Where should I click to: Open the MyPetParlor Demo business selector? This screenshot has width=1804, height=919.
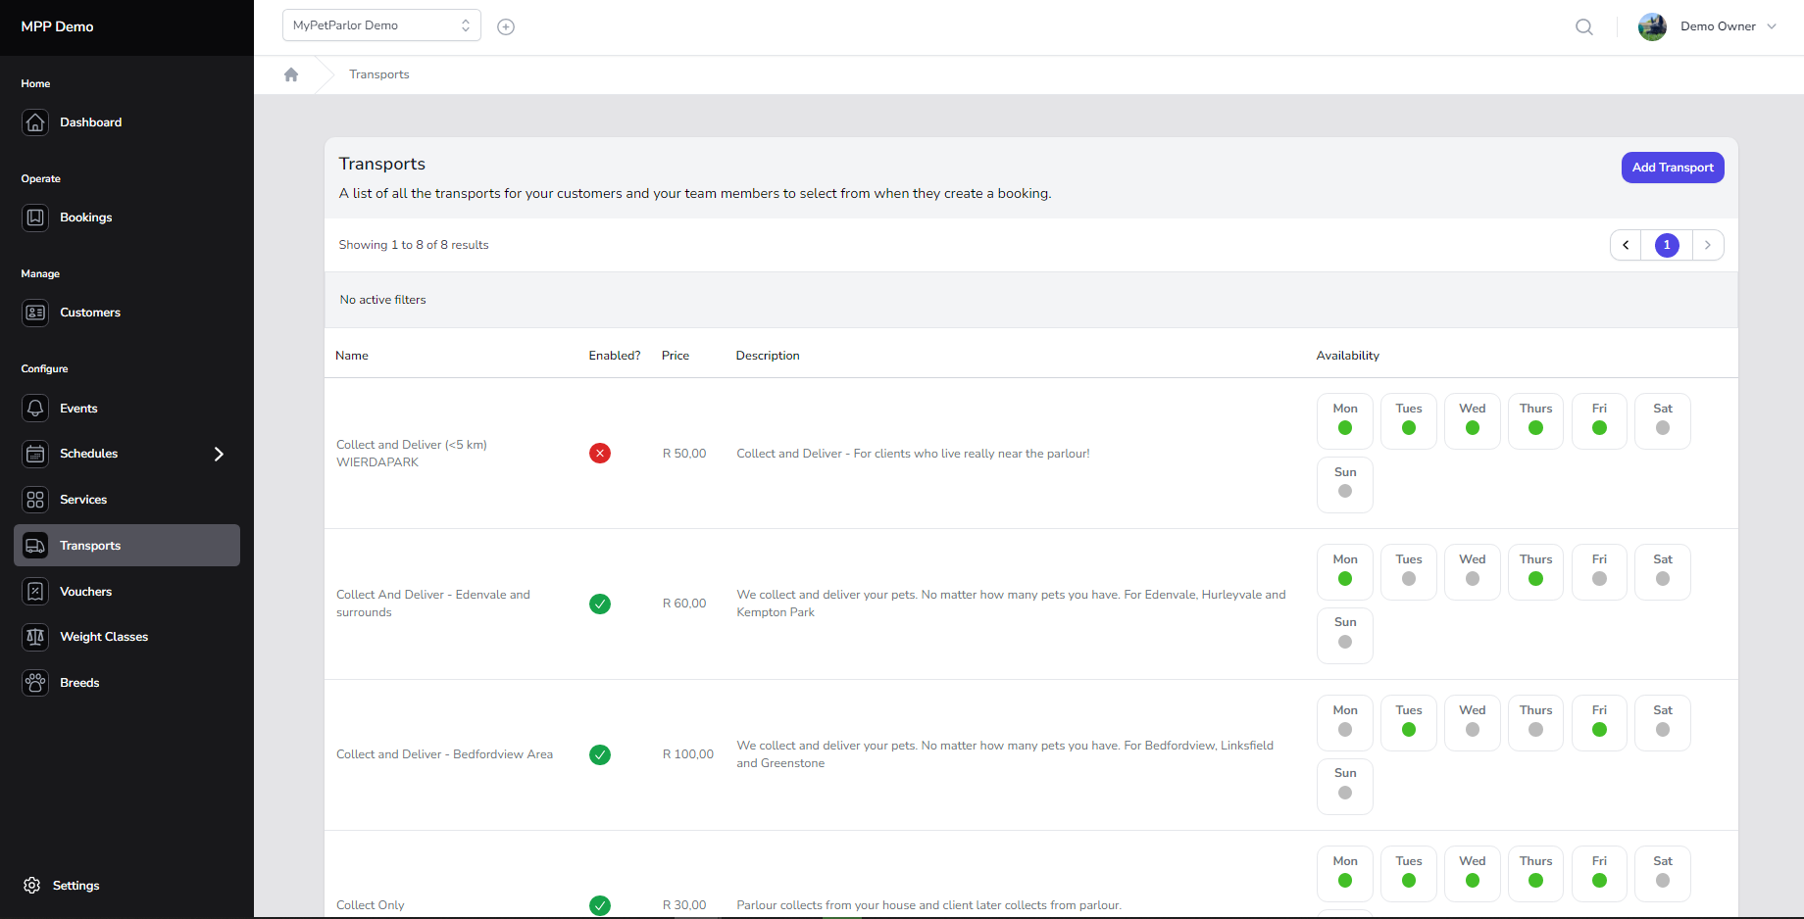coord(381,25)
